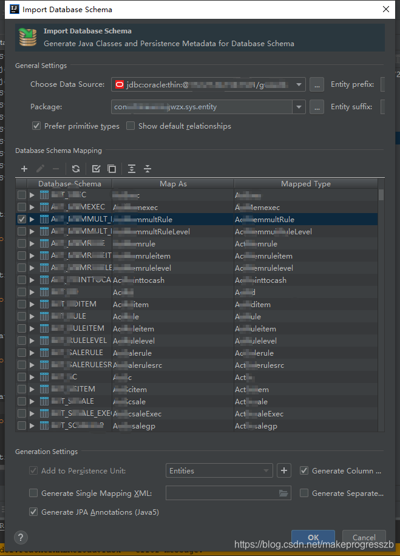Toggle Prefer primitive types checkbox
The image size is (400, 556).
point(36,126)
